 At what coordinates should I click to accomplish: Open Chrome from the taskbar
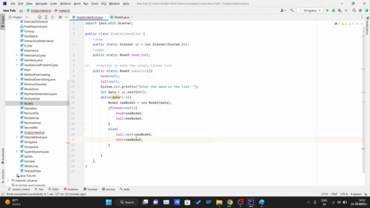[230, 202]
